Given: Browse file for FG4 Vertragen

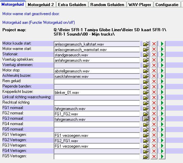Looking at the screenshot, I should (146, 151).
